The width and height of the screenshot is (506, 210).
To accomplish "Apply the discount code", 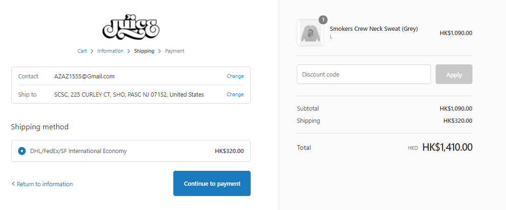I will pos(454,74).
